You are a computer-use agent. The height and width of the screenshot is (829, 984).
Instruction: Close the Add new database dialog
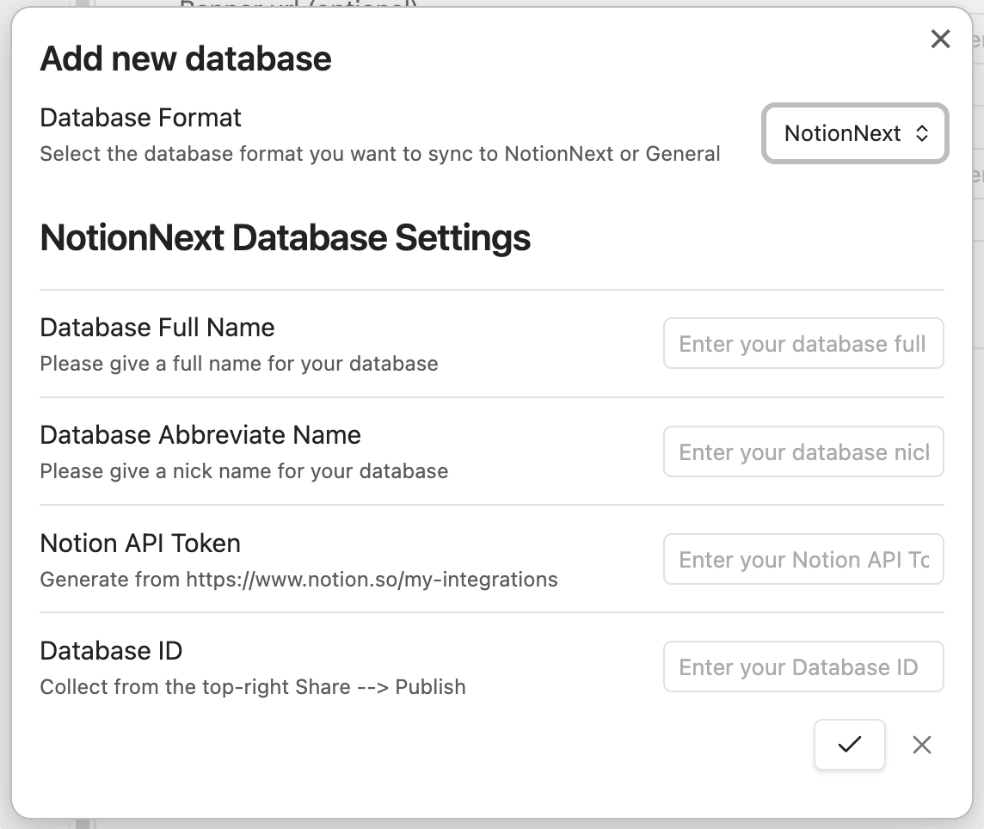click(940, 39)
